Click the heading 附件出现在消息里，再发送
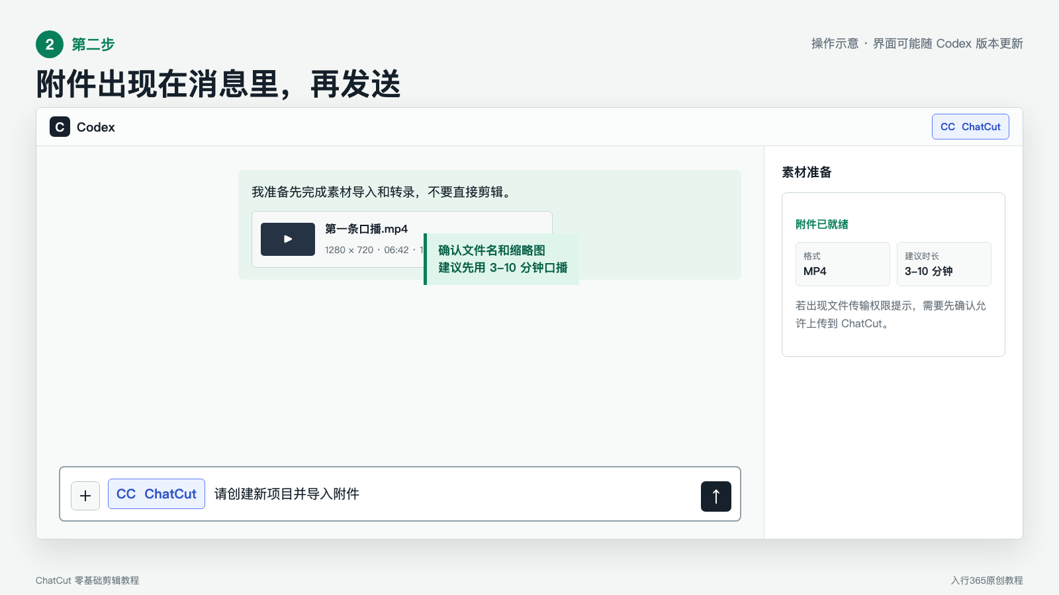The width and height of the screenshot is (1059, 595). pos(218,84)
